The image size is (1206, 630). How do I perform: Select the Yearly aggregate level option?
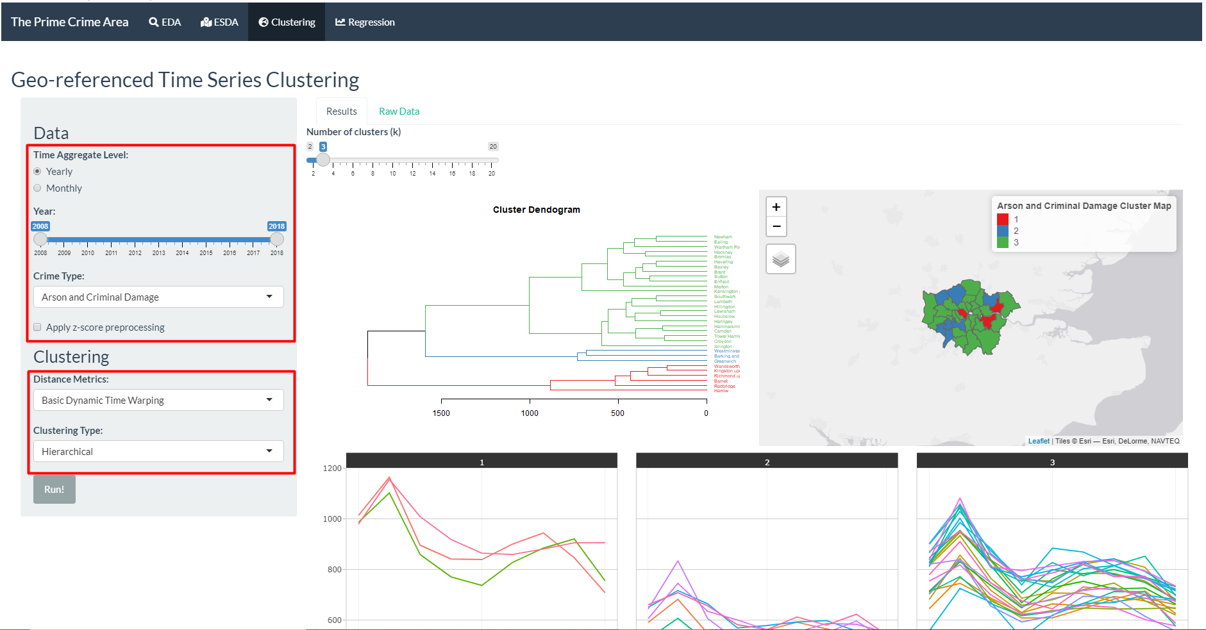point(38,171)
